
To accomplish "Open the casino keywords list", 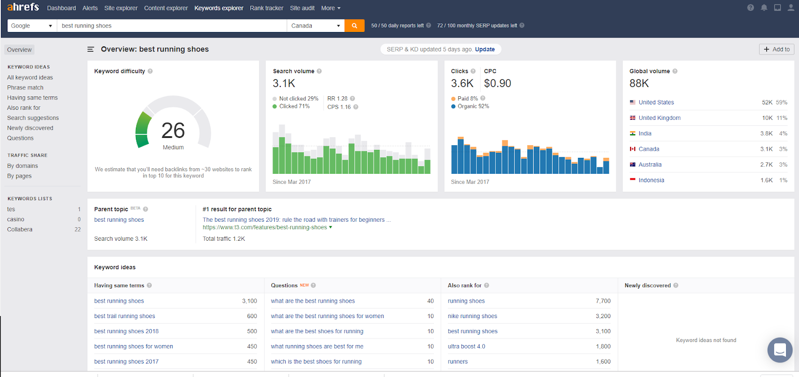I will [15, 220].
